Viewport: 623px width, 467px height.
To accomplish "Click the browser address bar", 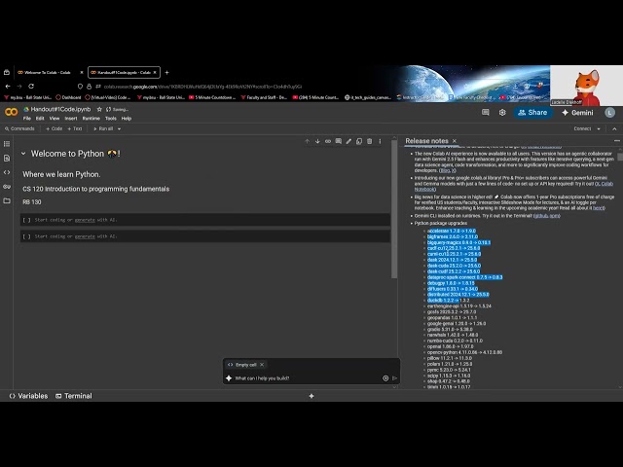I will point(202,87).
